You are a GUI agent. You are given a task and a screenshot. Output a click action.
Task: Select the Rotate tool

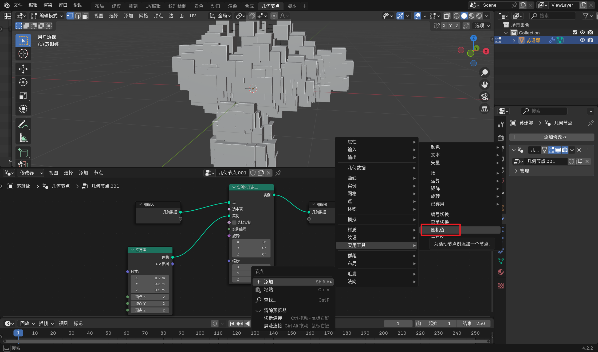point(23,82)
